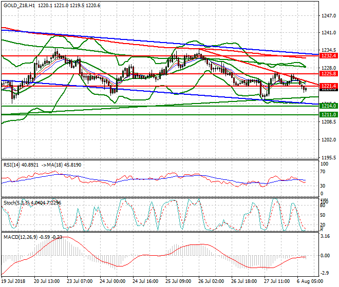Select the red 1221.4 price level label
This screenshot has width=339, height=287.
point(328,86)
